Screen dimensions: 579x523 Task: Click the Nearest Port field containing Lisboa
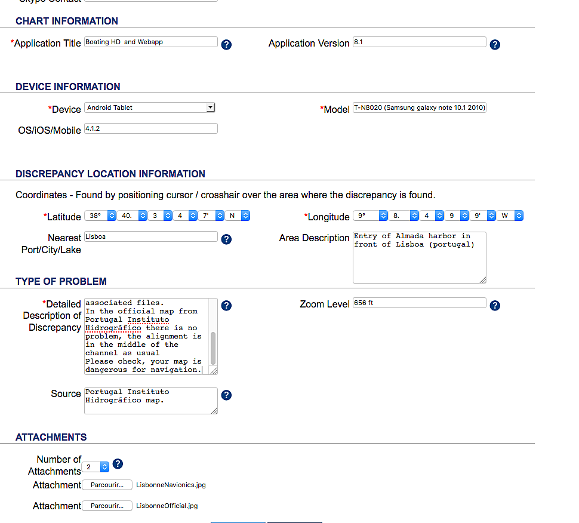click(x=151, y=236)
